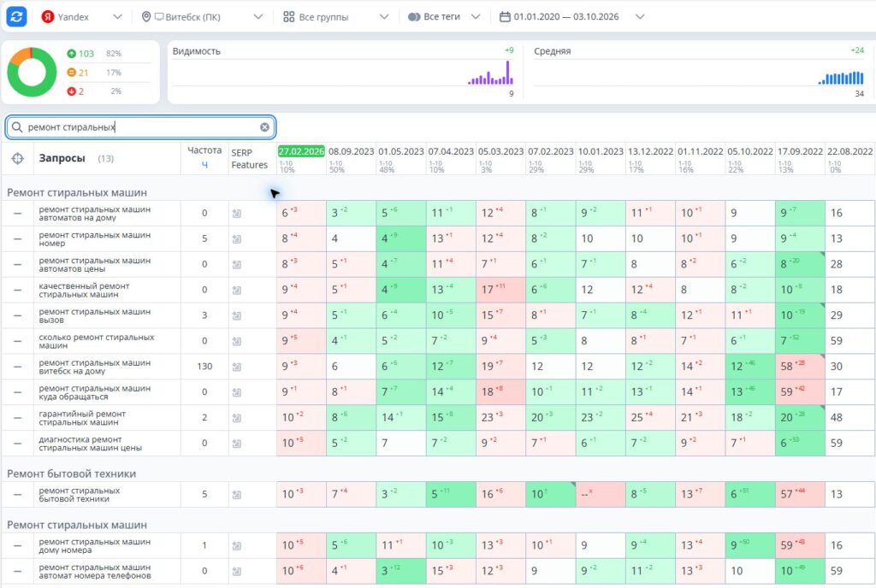
Task: Toggle dash marker for 'ремонт стиральных машин вызов'
Action: (18, 315)
